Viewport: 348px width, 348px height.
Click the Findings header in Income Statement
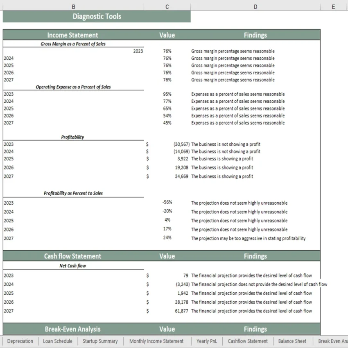pos(255,35)
